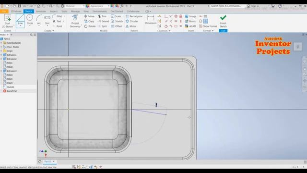Click Project Geometry tool

[x=75, y=21]
